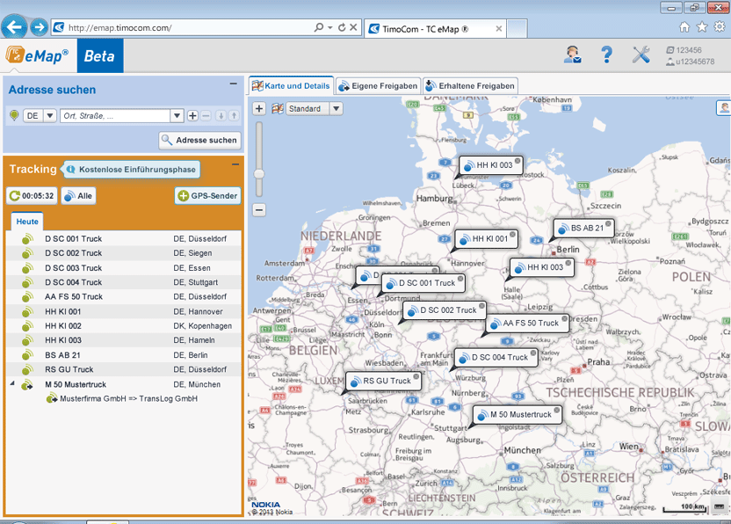Open the user icon at map top right

coord(724,108)
